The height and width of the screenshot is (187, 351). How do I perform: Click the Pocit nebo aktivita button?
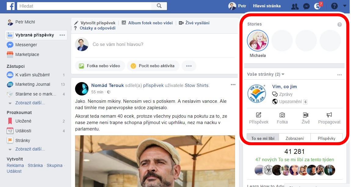pos(153,66)
